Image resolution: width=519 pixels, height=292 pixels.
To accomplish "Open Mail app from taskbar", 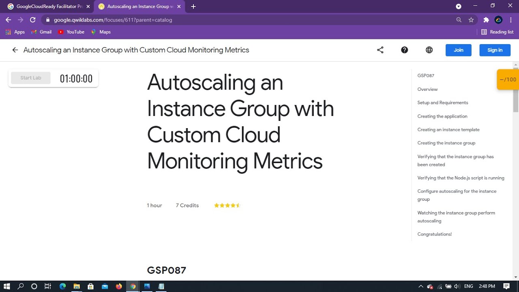I will pyautogui.click(x=105, y=286).
